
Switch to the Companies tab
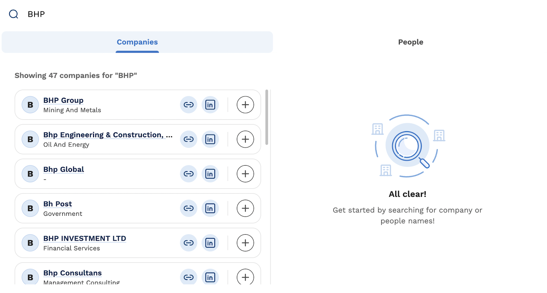tap(137, 42)
